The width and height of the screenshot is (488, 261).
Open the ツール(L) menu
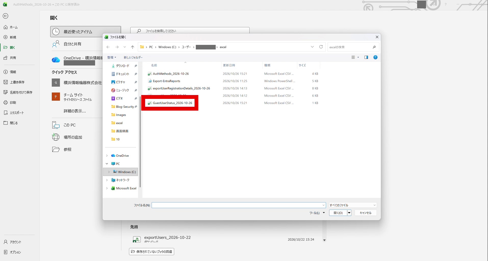tap(317, 213)
